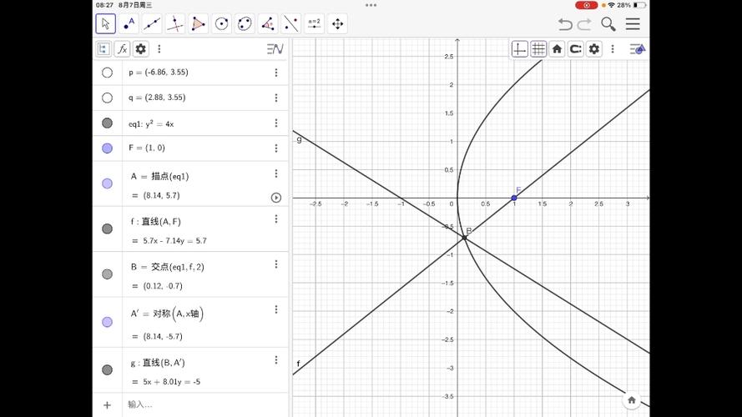Switch to the fx function view tab
The image size is (742, 417).
tap(122, 48)
